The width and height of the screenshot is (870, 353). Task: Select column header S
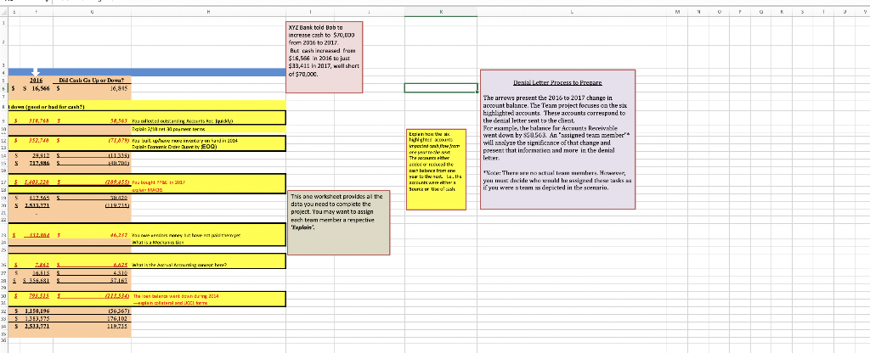[x=802, y=10]
